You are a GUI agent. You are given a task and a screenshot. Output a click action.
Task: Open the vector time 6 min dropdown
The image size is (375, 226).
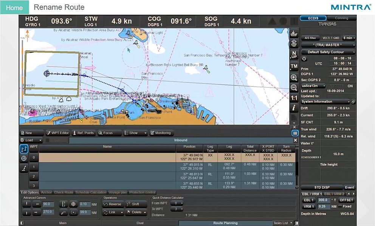pos(349,38)
